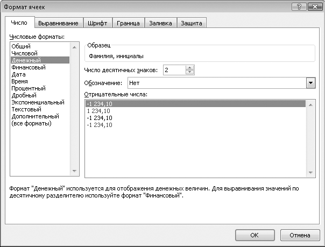Pick the Процентный format
Viewport: 325px width, 247px height.
tap(29, 88)
